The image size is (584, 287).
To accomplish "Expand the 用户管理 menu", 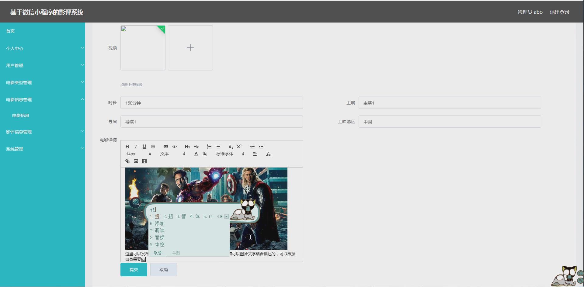I will tap(43, 65).
